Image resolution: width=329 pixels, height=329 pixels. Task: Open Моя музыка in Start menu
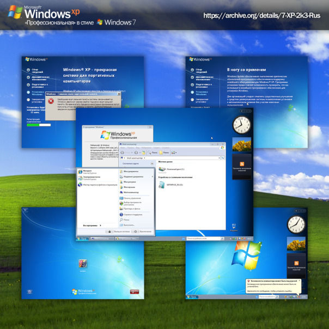coord(127,187)
